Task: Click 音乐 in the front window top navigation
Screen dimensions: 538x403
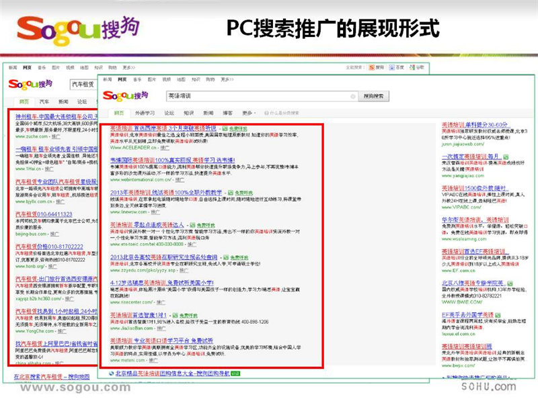Action: [x=137, y=79]
